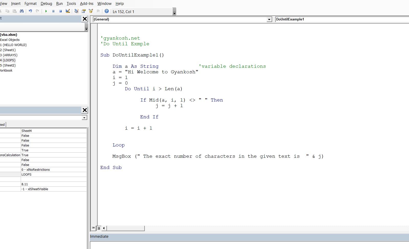Viewport: 409px width, 249px height.
Task: Click the True value beside Calculation property
Action: 54,155
